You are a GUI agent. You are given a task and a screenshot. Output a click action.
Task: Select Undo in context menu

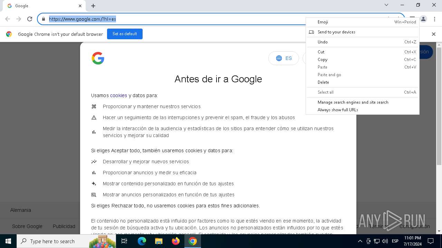[x=363, y=42]
